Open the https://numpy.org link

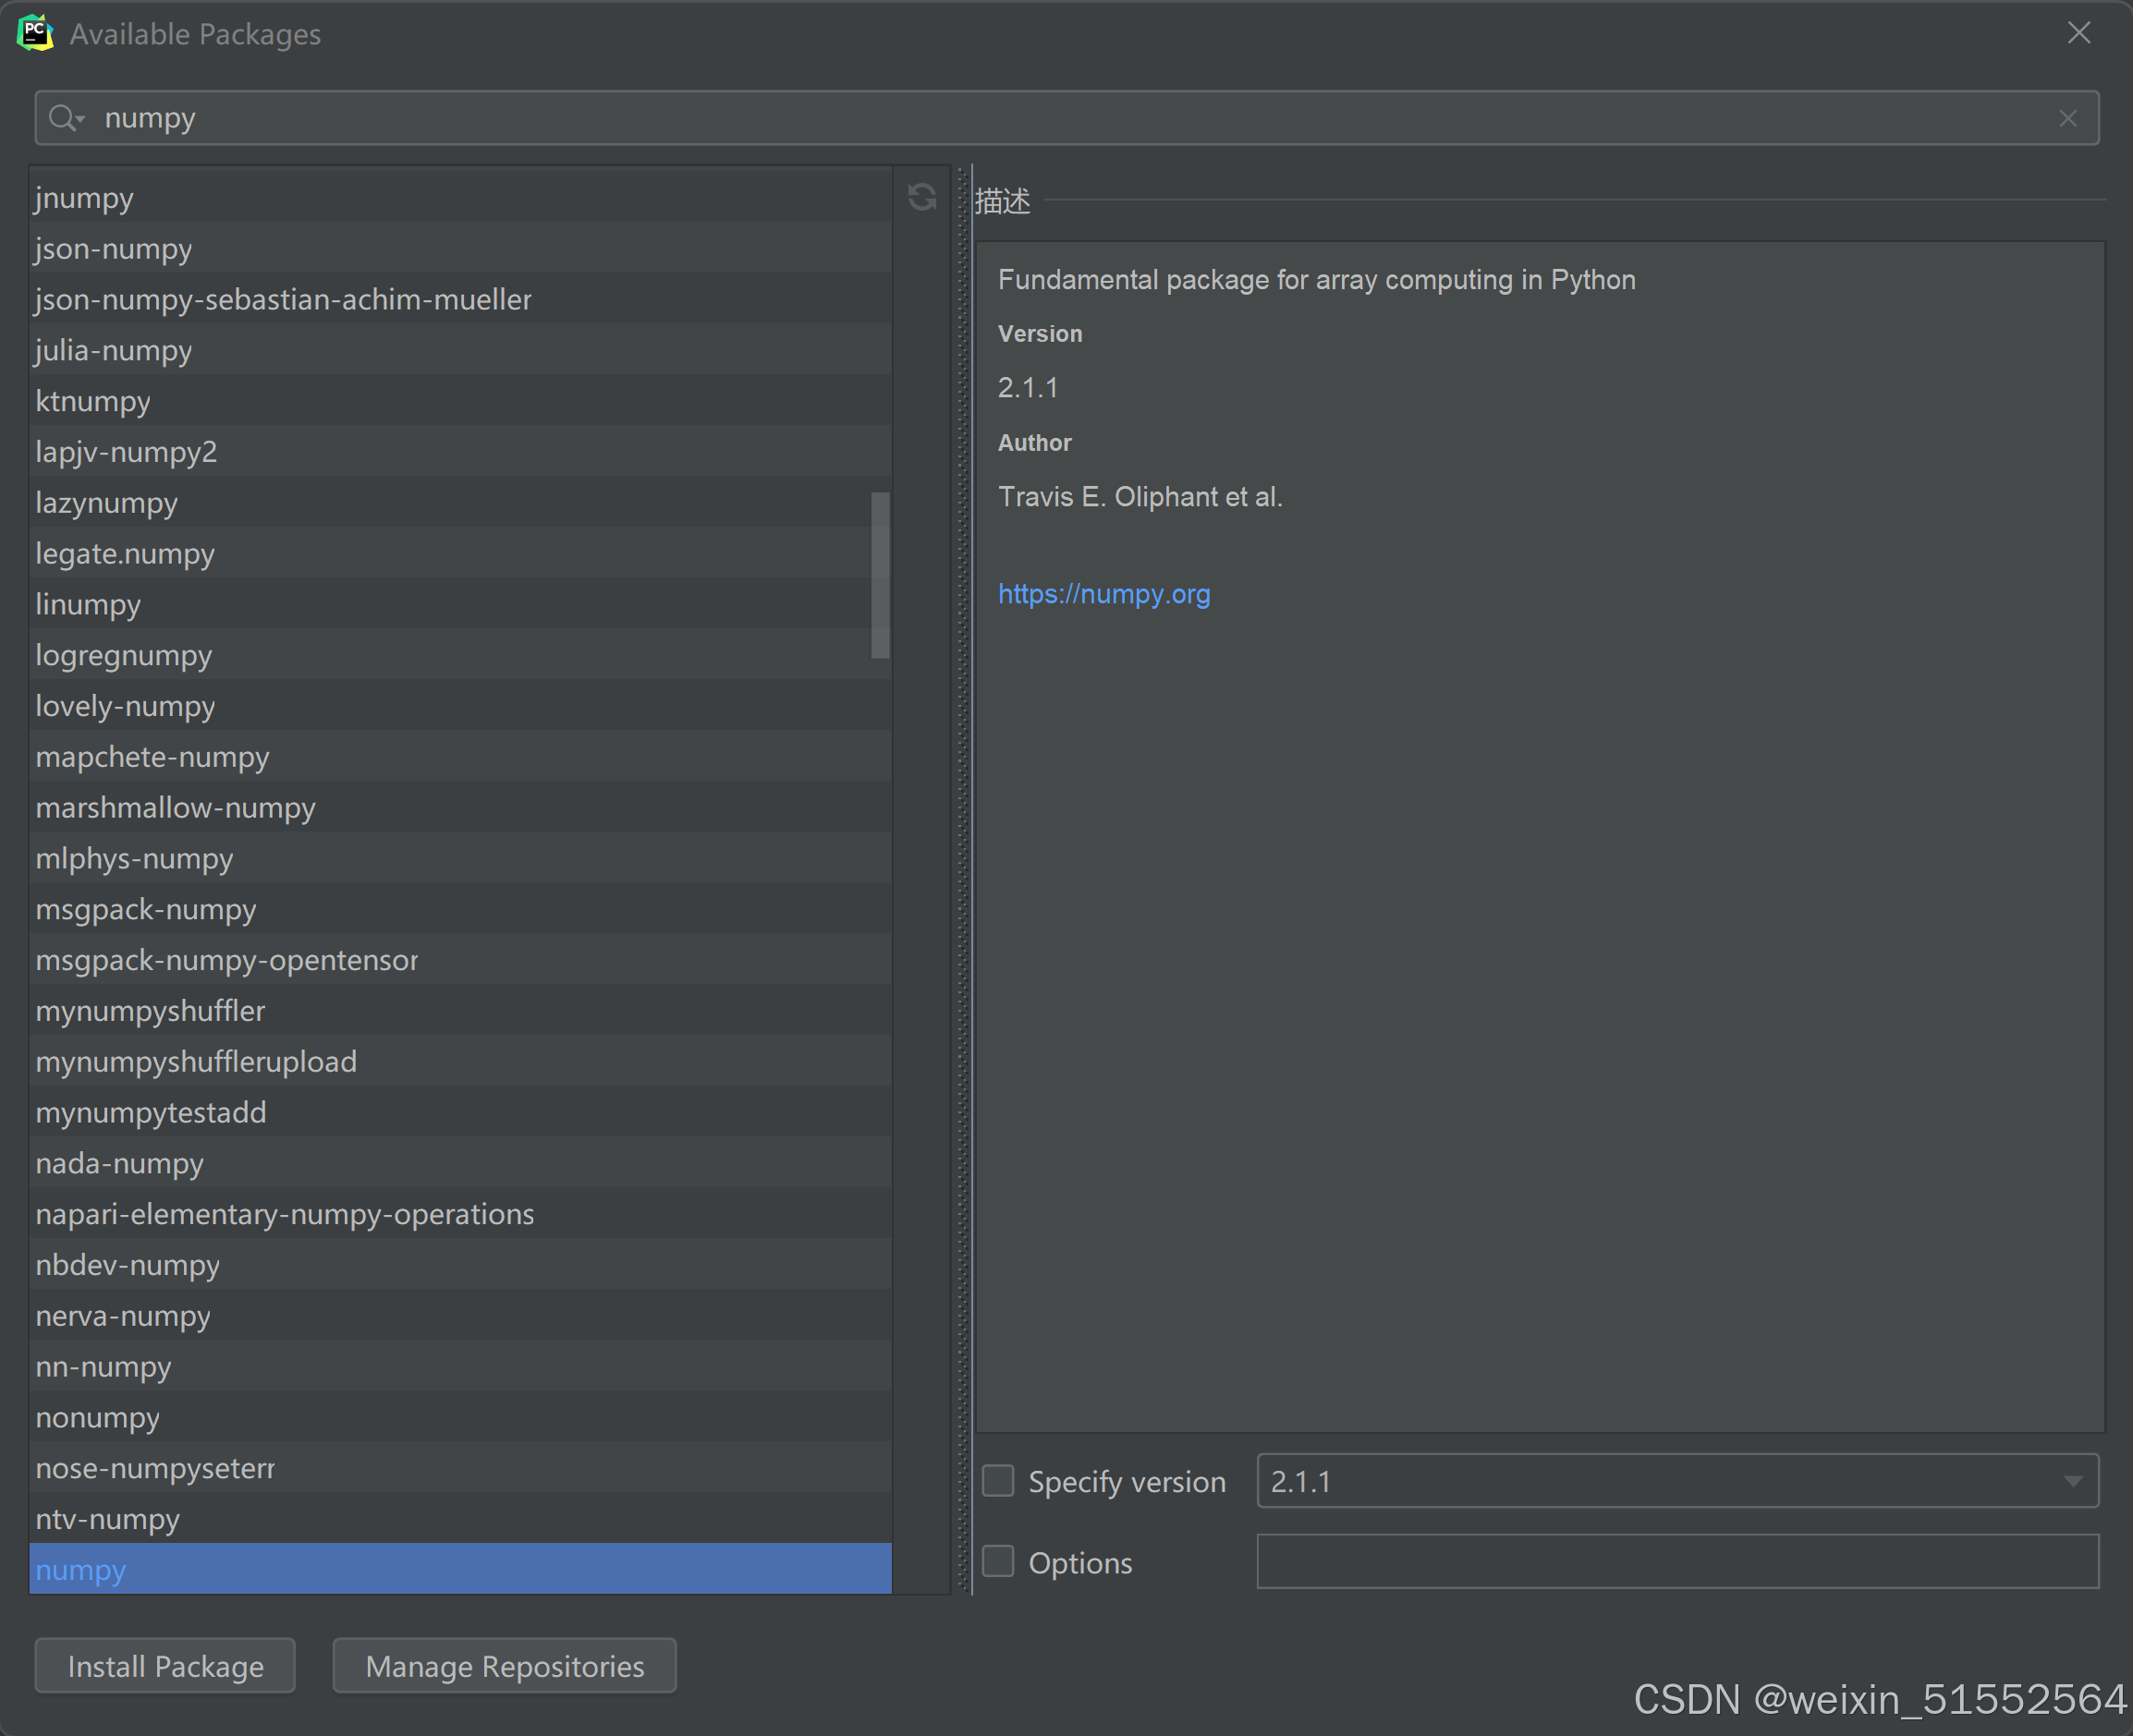pyautogui.click(x=1103, y=594)
